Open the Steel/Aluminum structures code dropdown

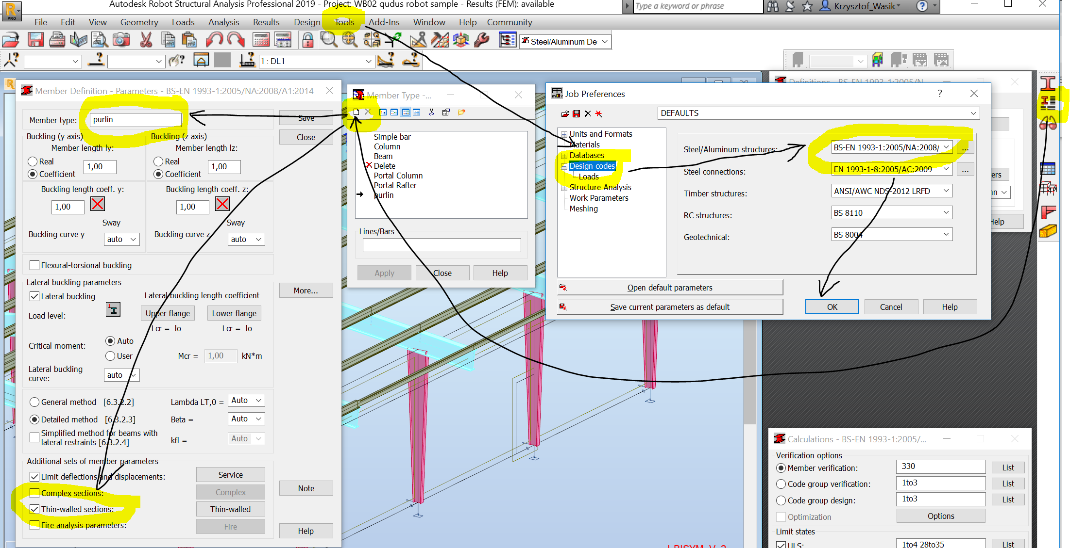(x=946, y=146)
